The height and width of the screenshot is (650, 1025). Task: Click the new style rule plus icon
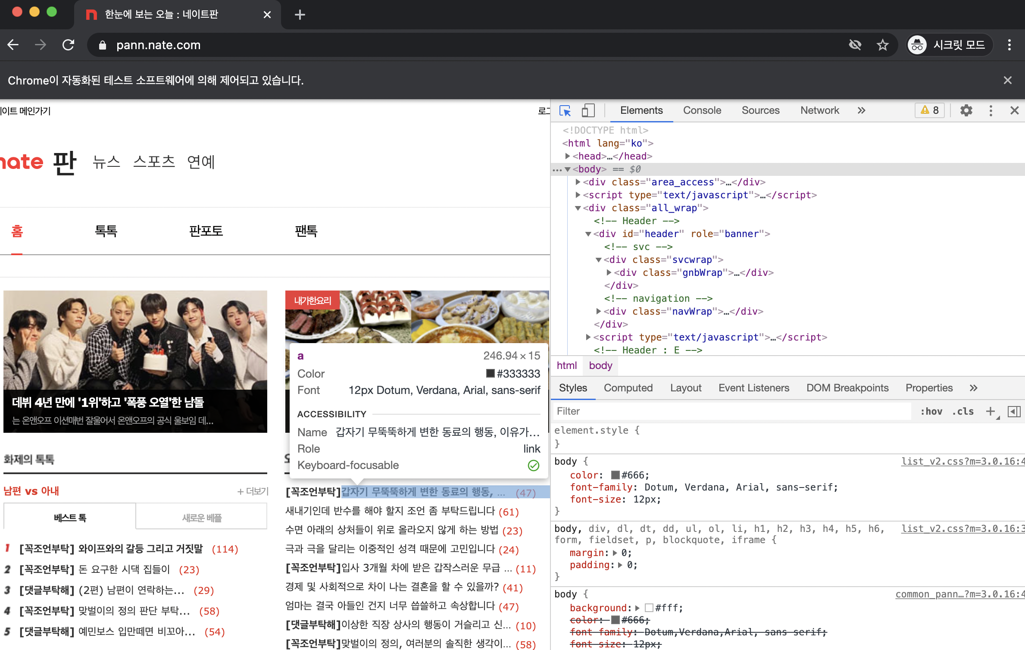[991, 411]
